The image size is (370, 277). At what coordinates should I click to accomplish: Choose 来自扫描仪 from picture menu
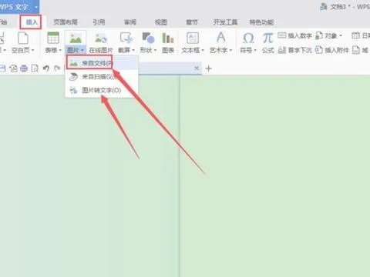point(101,76)
